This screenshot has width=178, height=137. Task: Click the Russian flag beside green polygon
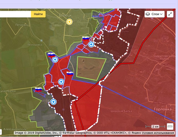pos(70,74)
